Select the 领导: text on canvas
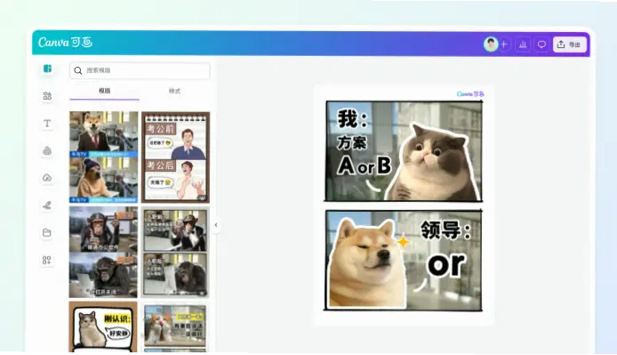Viewport: 617px width, 355px height. (445, 230)
